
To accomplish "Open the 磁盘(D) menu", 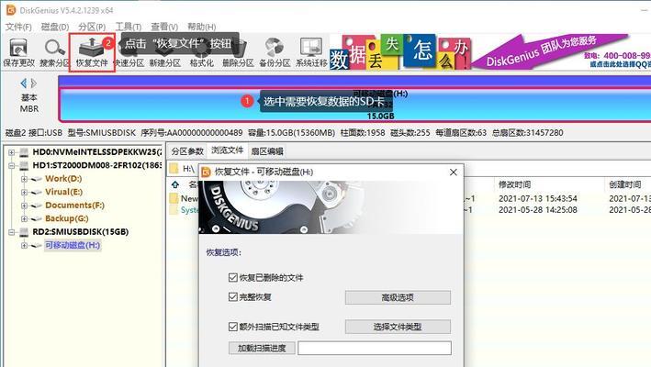I will [55, 27].
